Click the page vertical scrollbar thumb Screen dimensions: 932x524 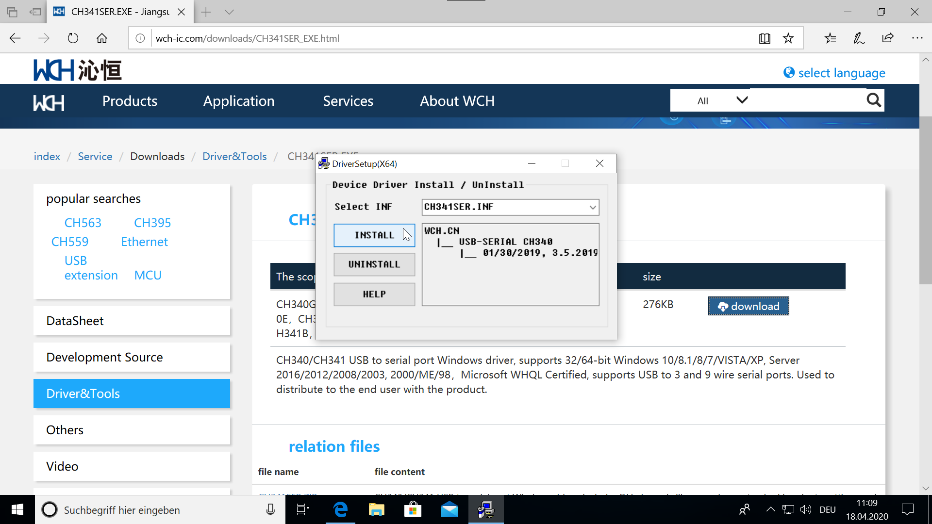click(x=925, y=200)
